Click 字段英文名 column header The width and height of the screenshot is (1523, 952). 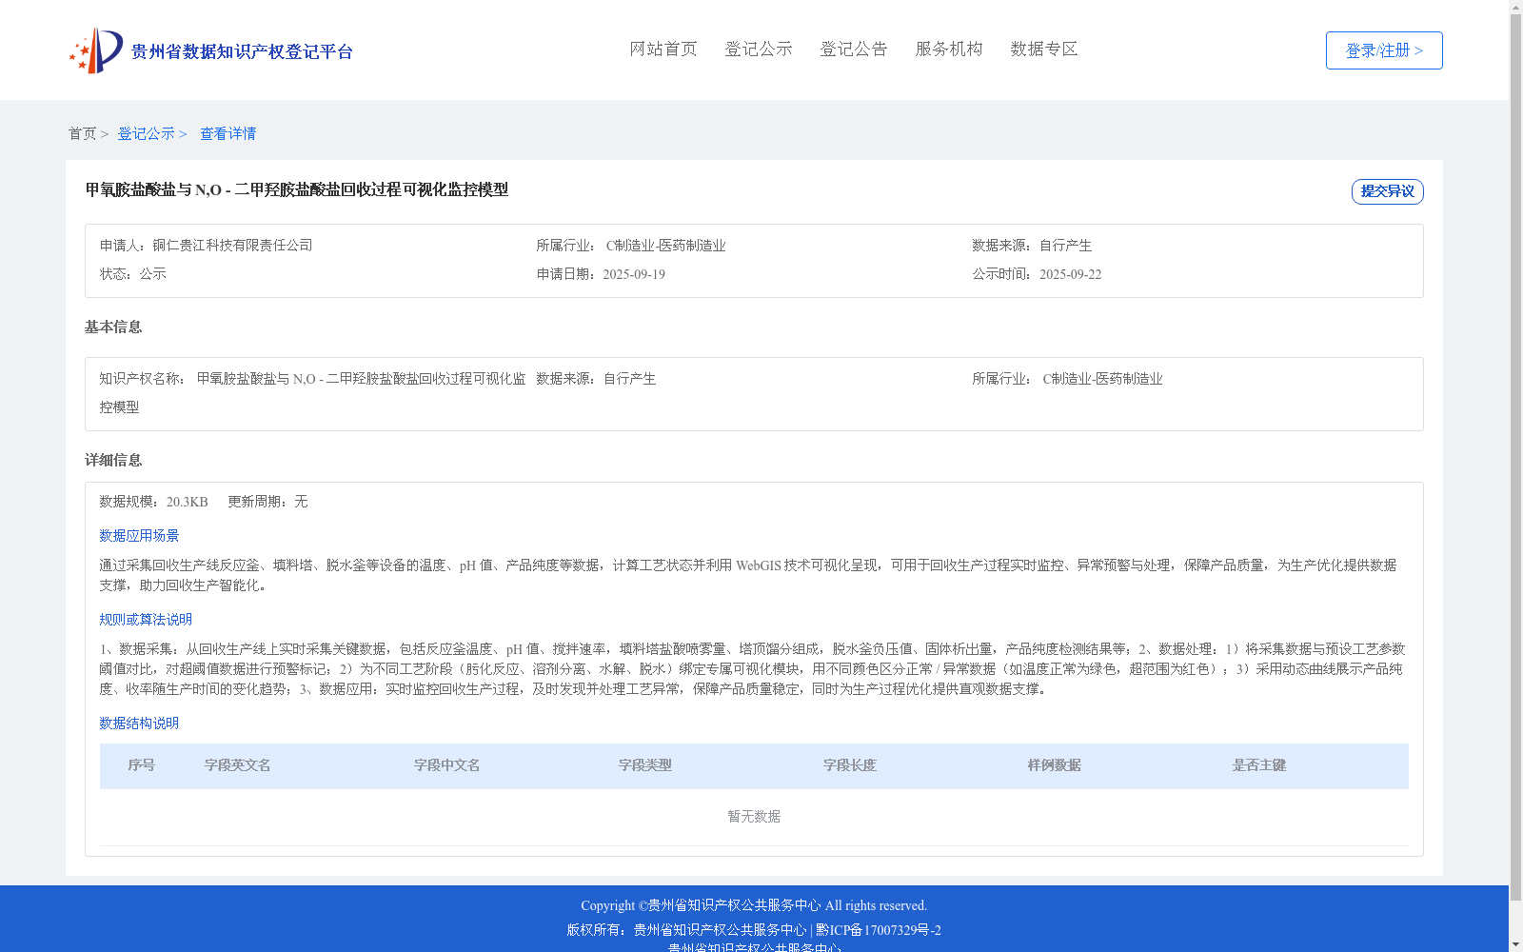(x=238, y=765)
